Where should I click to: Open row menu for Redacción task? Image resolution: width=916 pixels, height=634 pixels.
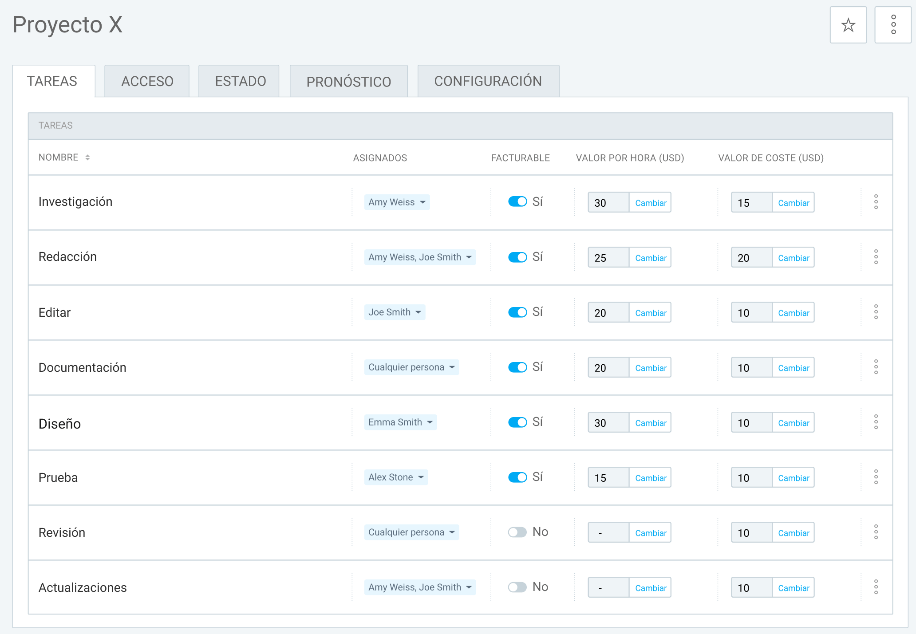876,257
